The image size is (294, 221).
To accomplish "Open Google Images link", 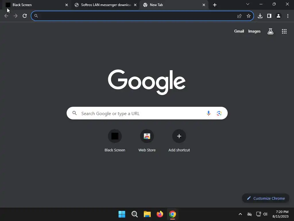I will (x=254, y=31).
